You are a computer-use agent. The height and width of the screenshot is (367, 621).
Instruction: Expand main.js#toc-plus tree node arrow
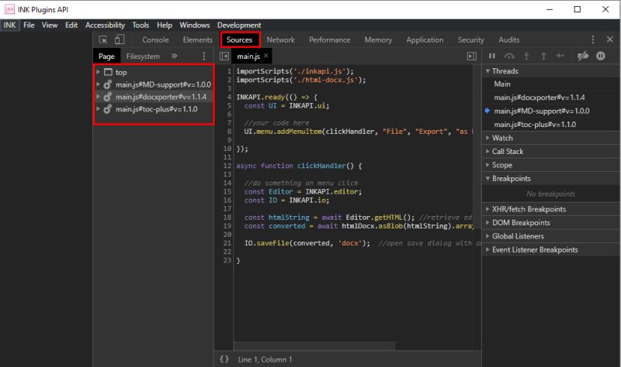pyautogui.click(x=98, y=108)
